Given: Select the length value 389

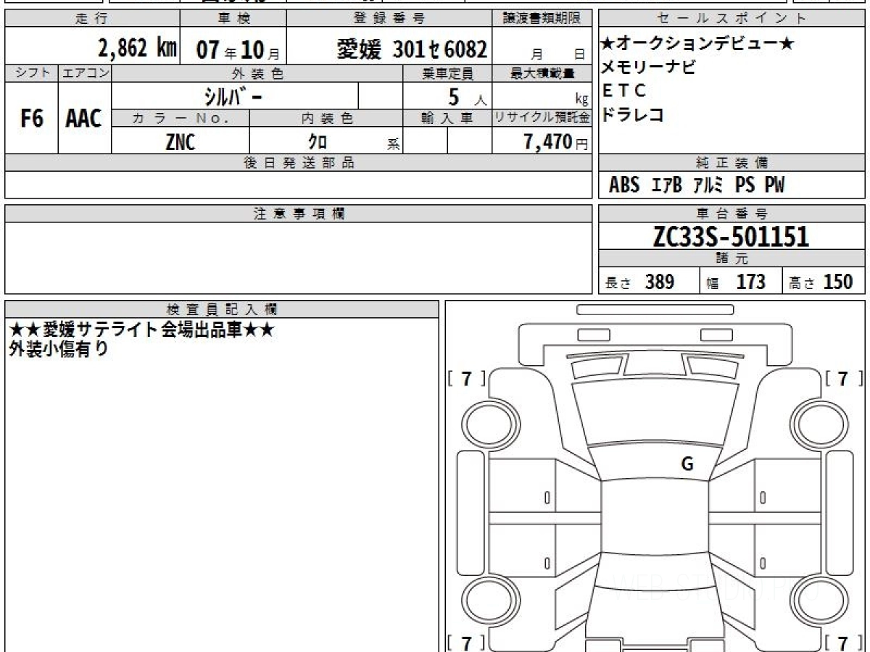Looking at the screenshot, I should (660, 282).
